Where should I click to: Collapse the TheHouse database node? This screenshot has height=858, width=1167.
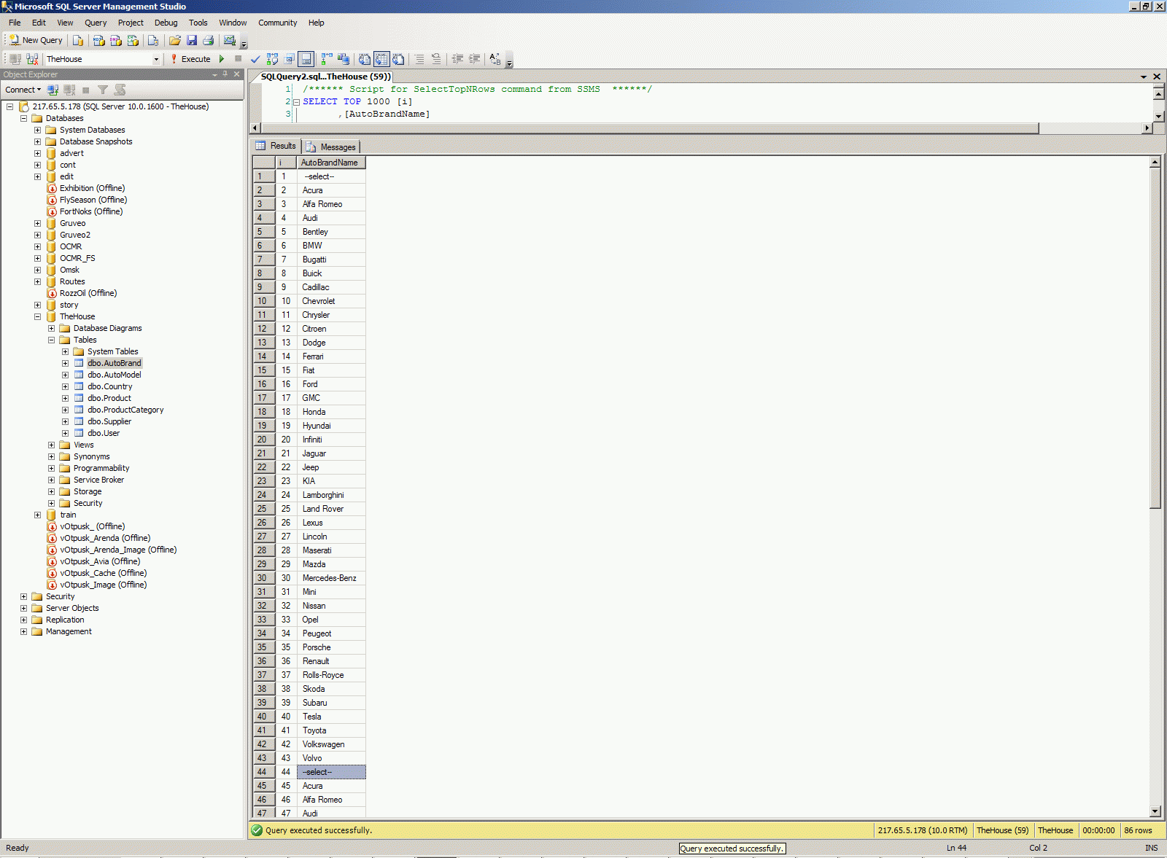pyautogui.click(x=38, y=316)
